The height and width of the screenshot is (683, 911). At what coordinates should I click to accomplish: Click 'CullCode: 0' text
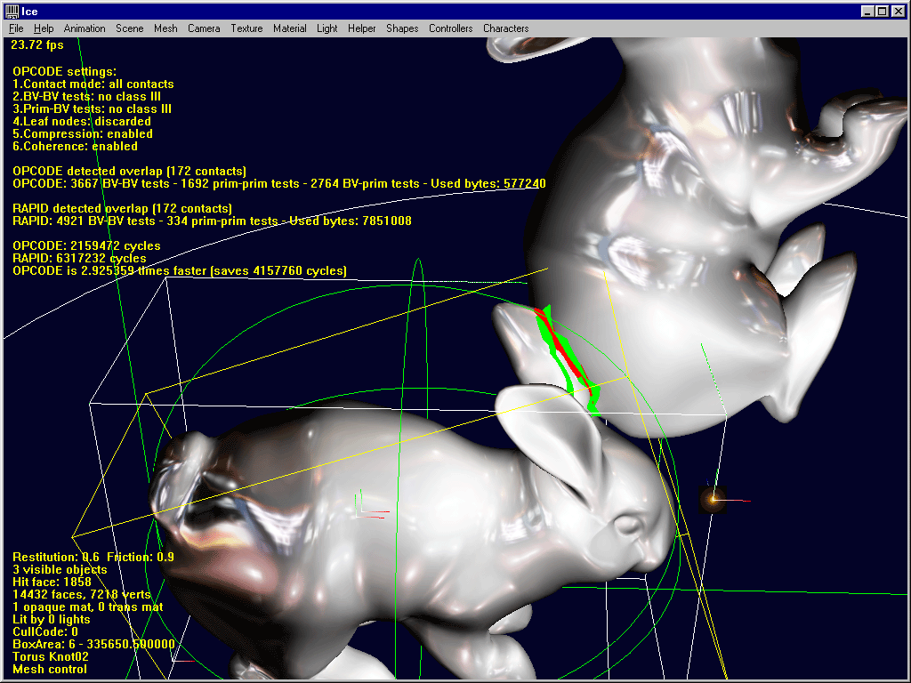coord(45,632)
